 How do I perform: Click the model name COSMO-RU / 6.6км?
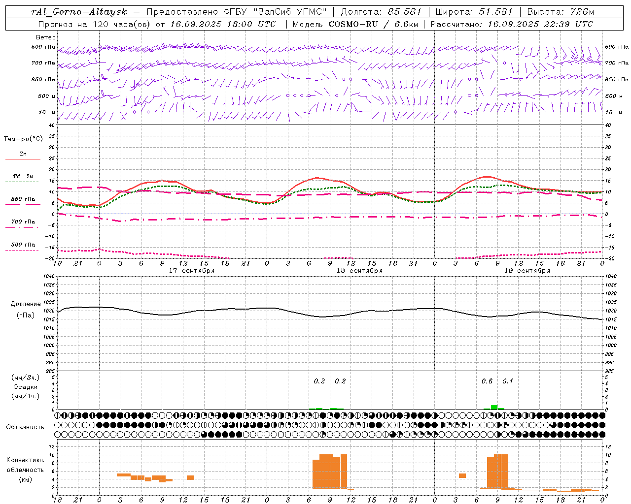[373, 24]
